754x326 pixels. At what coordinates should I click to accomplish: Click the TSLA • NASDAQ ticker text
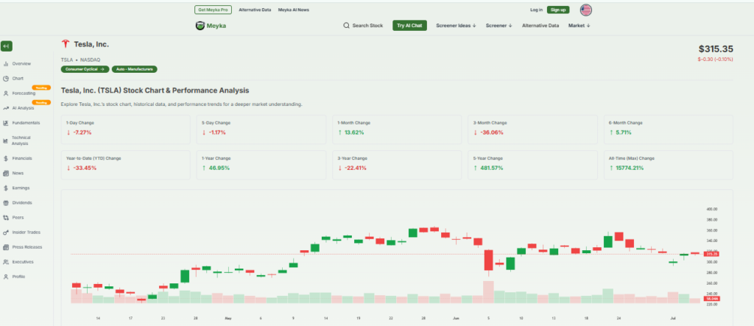point(80,60)
